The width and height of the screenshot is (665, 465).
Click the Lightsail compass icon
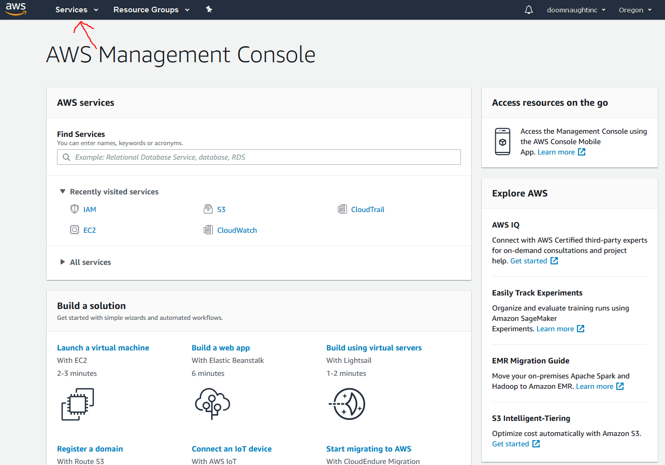[347, 404]
